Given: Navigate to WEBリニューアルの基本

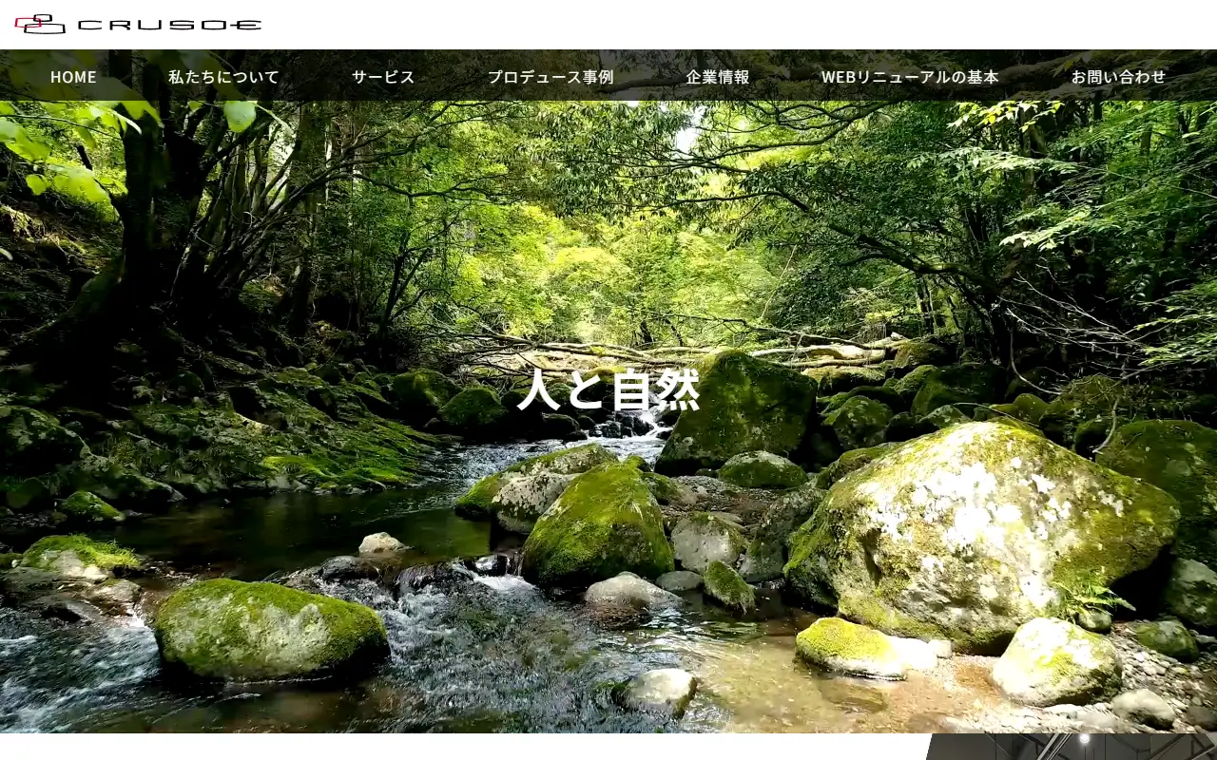Looking at the screenshot, I should 910,77.
